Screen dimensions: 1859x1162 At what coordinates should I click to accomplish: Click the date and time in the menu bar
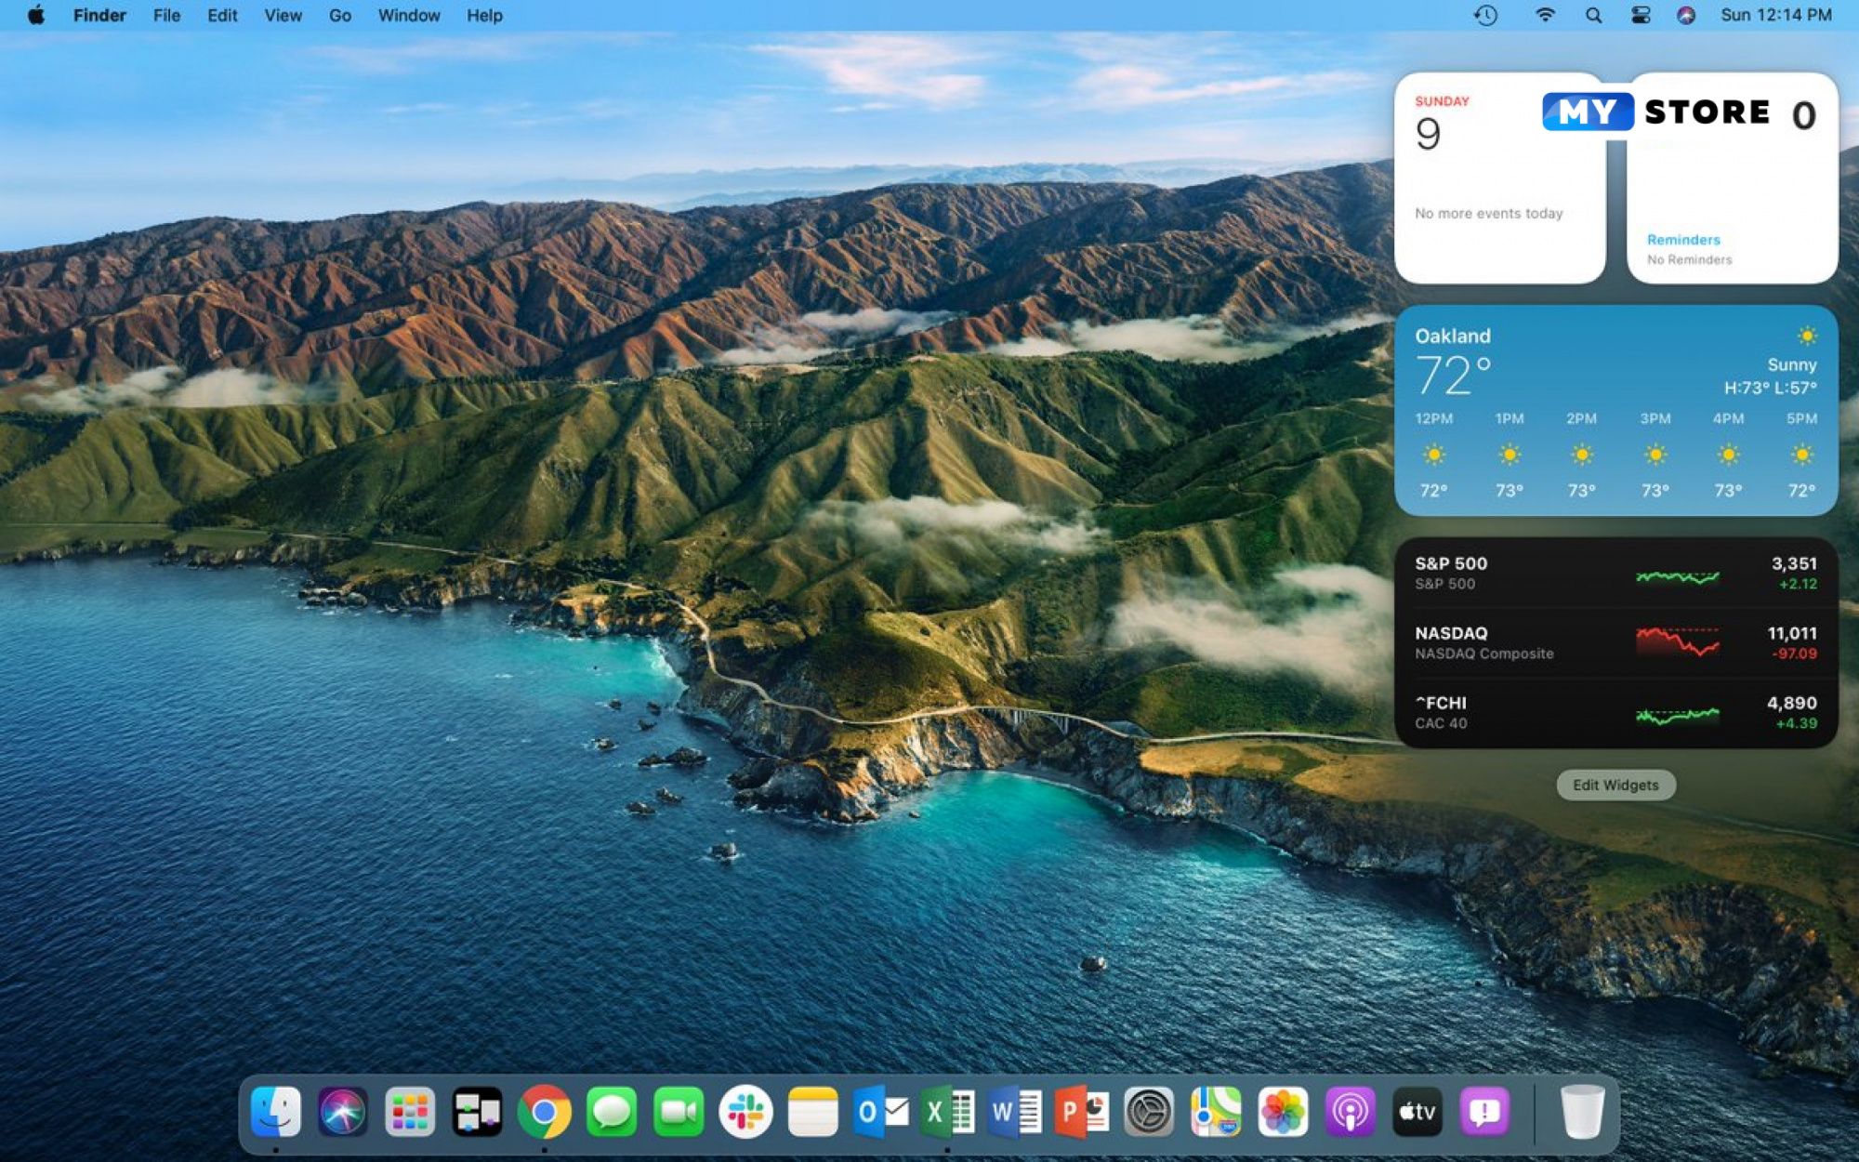[1775, 16]
